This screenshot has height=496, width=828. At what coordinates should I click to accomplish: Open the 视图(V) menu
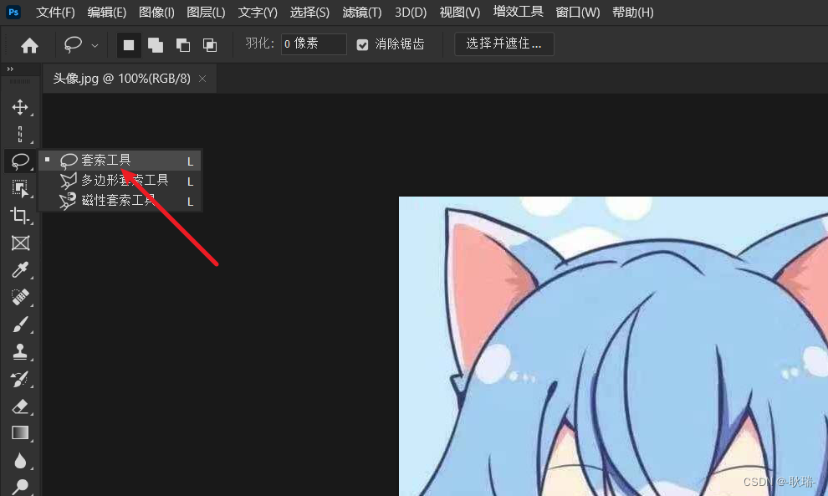459,13
